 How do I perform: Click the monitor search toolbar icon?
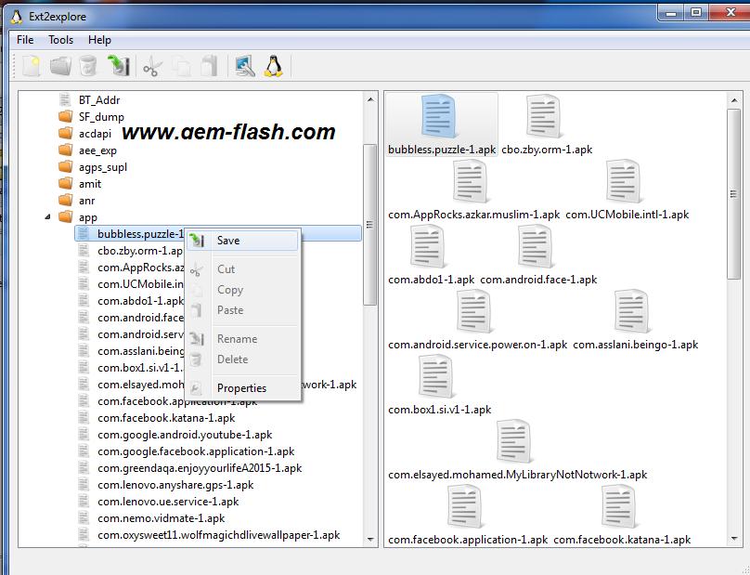tap(245, 66)
